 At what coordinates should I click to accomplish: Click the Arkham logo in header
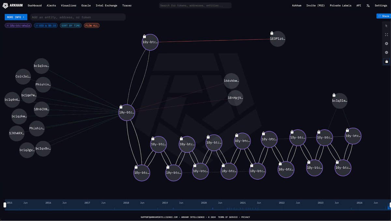coord(13,6)
